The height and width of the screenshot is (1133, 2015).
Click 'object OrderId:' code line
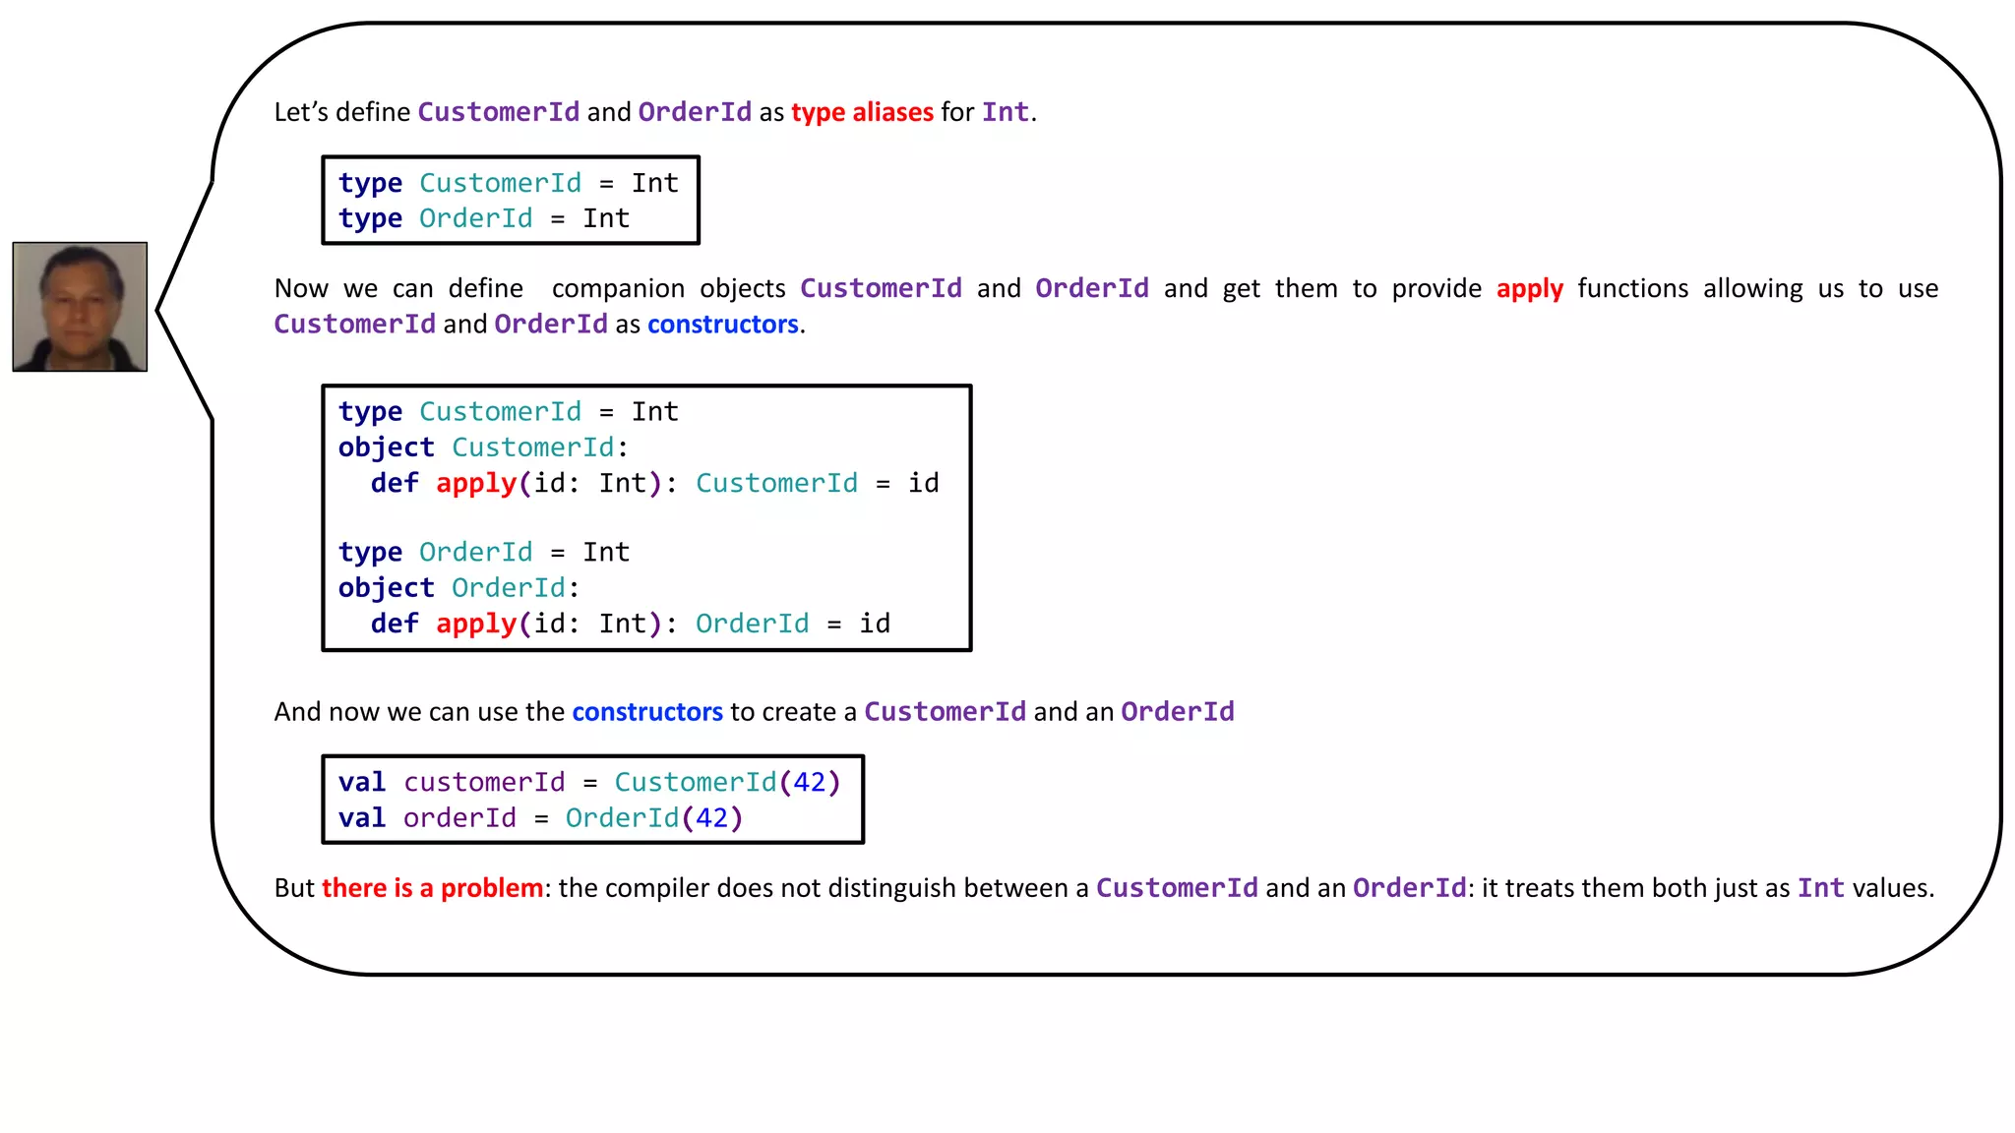tap(459, 588)
